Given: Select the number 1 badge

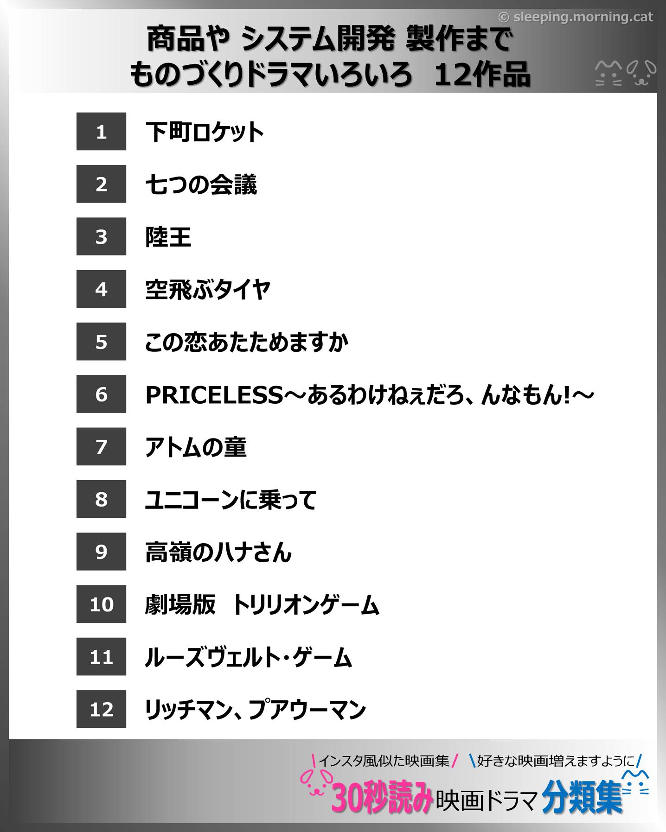Looking at the screenshot, I should click(x=101, y=132).
